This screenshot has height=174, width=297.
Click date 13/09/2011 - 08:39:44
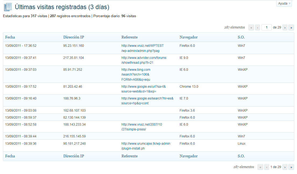coord(21,136)
